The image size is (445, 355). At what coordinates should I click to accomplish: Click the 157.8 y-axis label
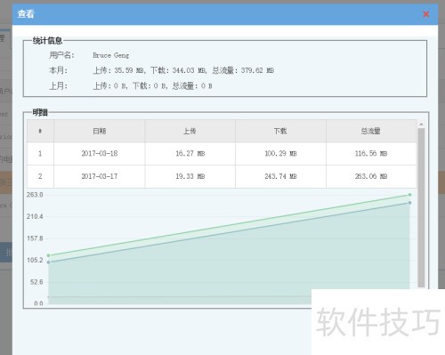click(35, 238)
